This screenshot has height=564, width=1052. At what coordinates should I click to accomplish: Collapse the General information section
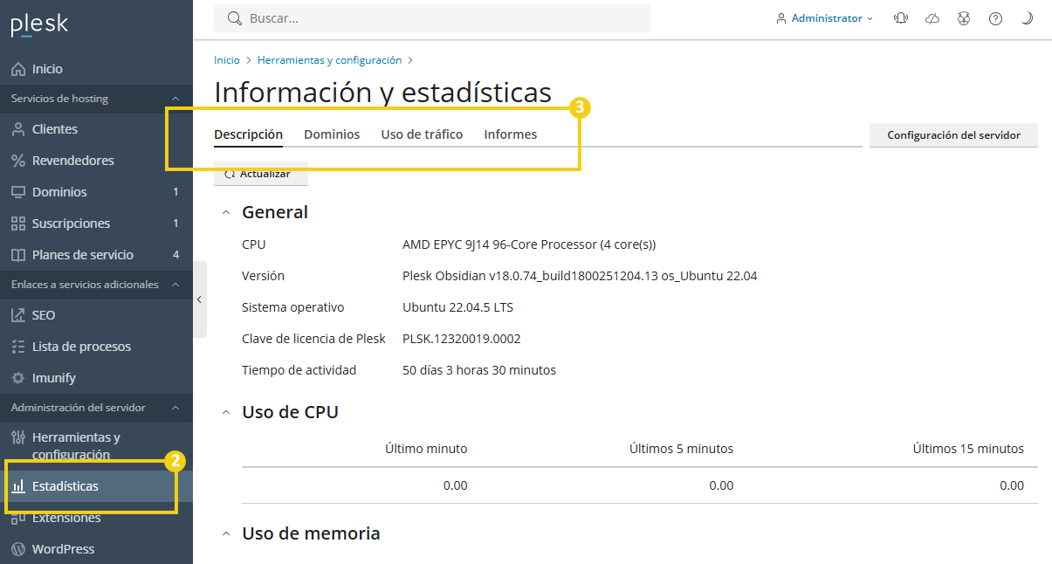pyautogui.click(x=226, y=211)
